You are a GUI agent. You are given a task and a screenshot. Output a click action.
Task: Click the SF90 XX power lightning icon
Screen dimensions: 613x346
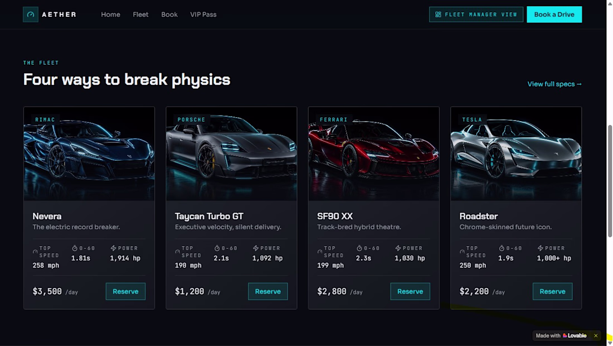coord(398,248)
